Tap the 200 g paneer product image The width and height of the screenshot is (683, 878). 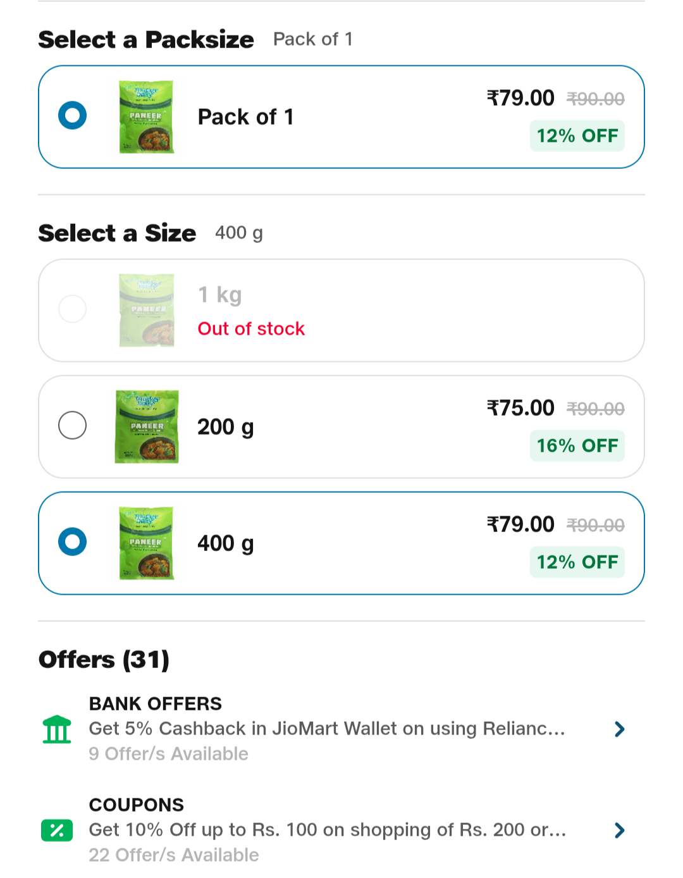click(x=147, y=427)
